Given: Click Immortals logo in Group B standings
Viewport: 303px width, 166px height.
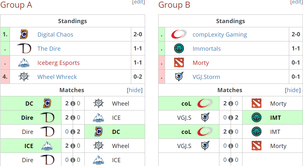Looking at the screenshot, I should pyautogui.click(x=179, y=48).
